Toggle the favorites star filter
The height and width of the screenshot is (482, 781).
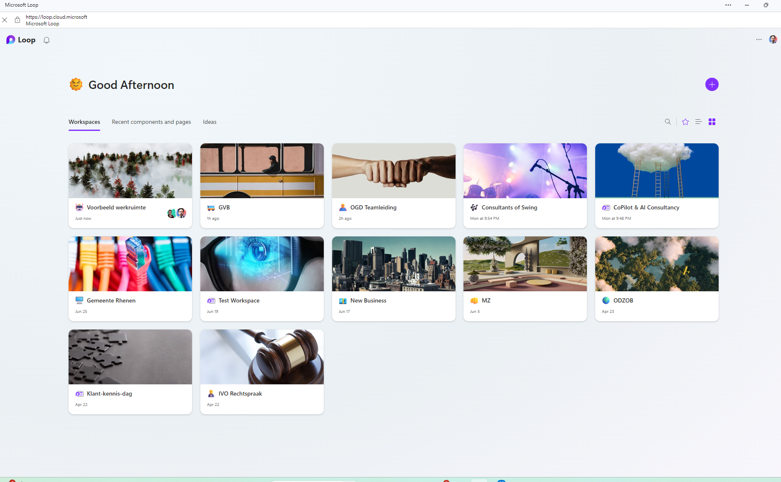(x=685, y=122)
